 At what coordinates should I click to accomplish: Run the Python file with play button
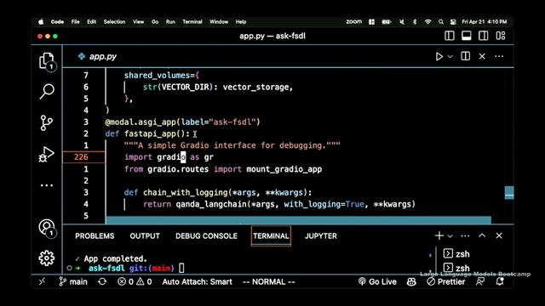coord(439,56)
